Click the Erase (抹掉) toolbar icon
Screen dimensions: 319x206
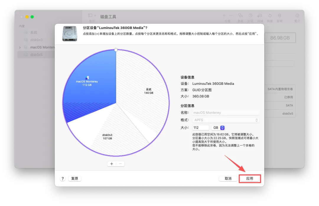click(260, 15)
